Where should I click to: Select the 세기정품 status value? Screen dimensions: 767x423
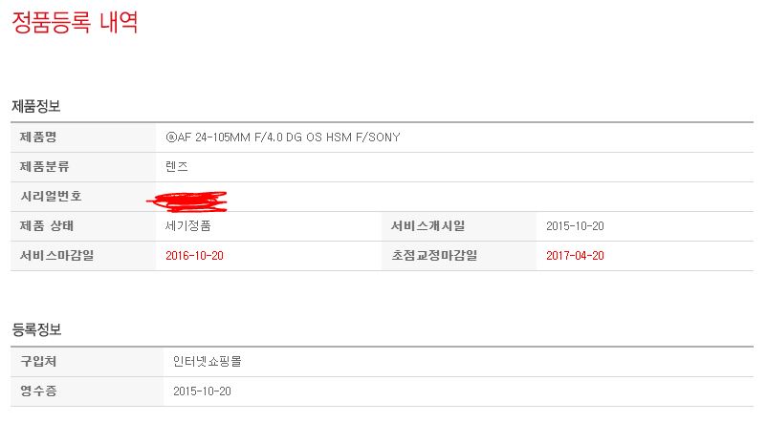tap(187, 226)
